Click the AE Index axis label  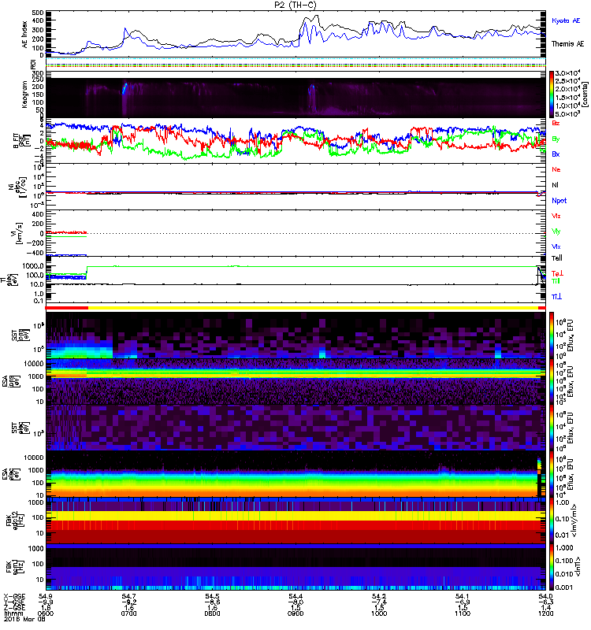click(25, 34)
